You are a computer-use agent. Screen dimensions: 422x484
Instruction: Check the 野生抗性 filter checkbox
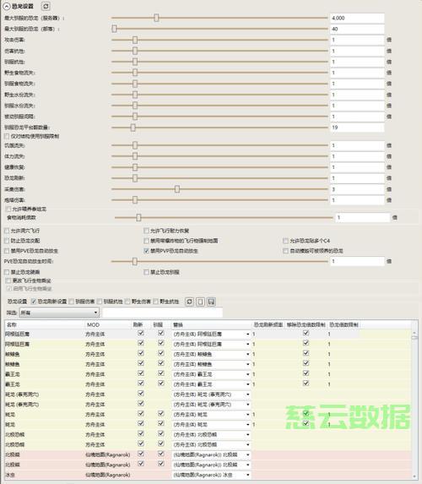point(155,302)
